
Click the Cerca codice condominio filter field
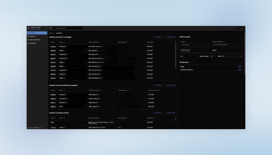pos(227,45)
